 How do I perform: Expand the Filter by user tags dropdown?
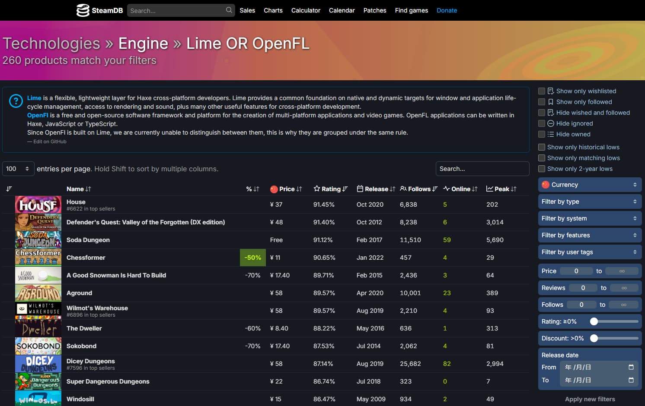click(x=590, y=252)
